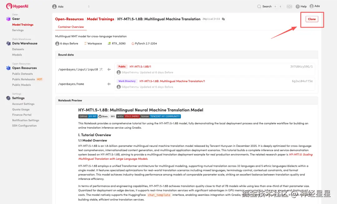337x204 pixels.
Task: Click the user avatar under HY-MT1.5-1.8B/1
Action: point(119,72)
